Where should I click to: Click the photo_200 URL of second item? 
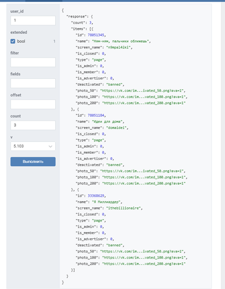[x=144, y=184]
